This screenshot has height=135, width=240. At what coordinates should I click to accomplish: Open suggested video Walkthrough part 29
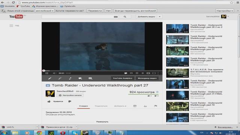[194, 61]
